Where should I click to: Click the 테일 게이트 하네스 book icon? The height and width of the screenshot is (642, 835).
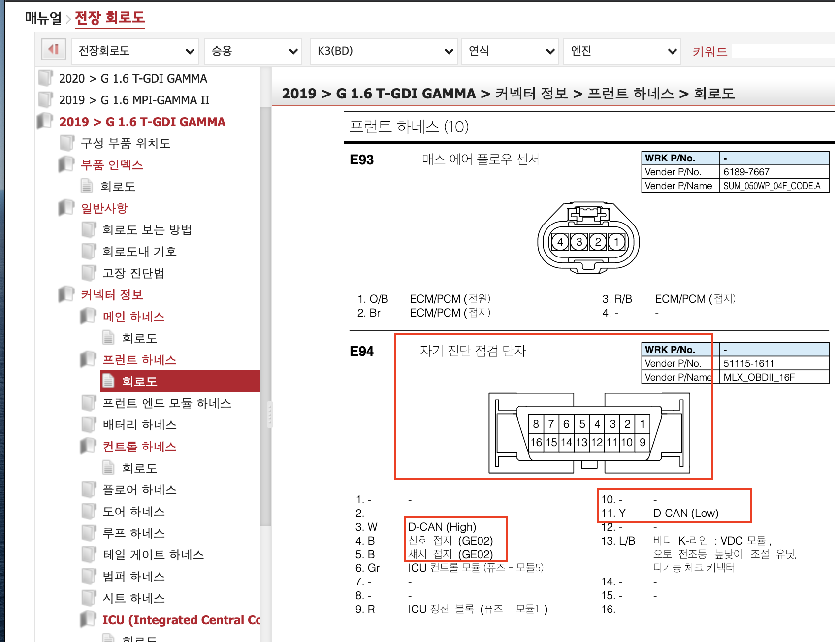89,554
